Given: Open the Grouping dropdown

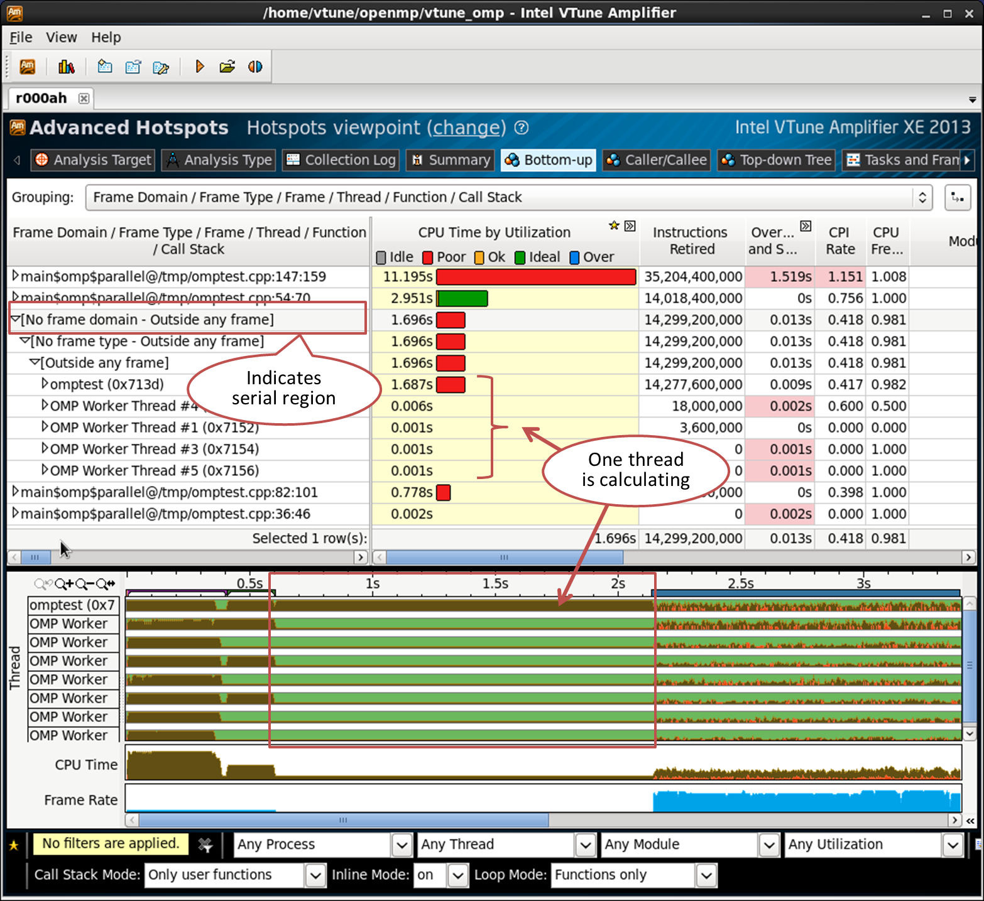Looking at the screenshot, I should (509, 197).
